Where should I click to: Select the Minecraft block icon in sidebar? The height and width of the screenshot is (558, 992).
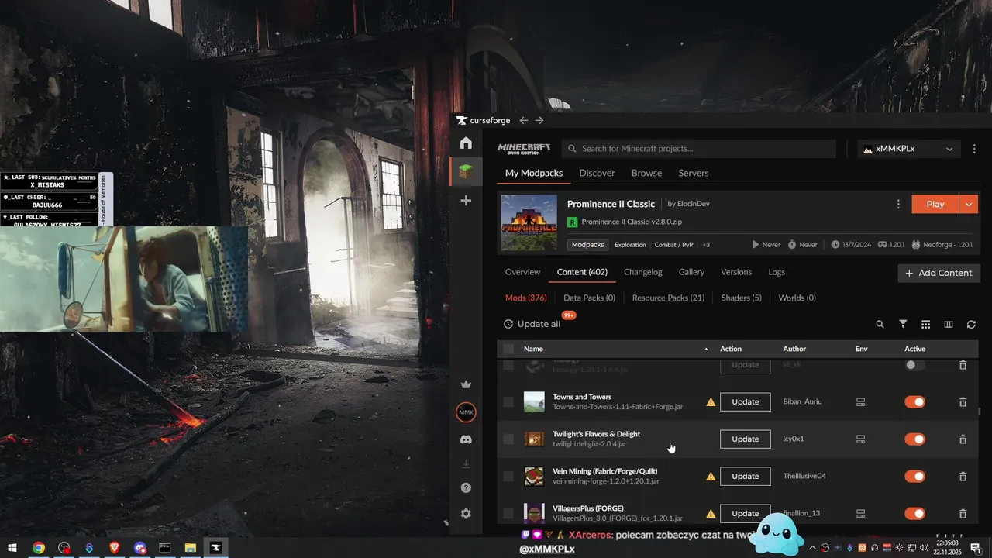(x=466, y=171)
